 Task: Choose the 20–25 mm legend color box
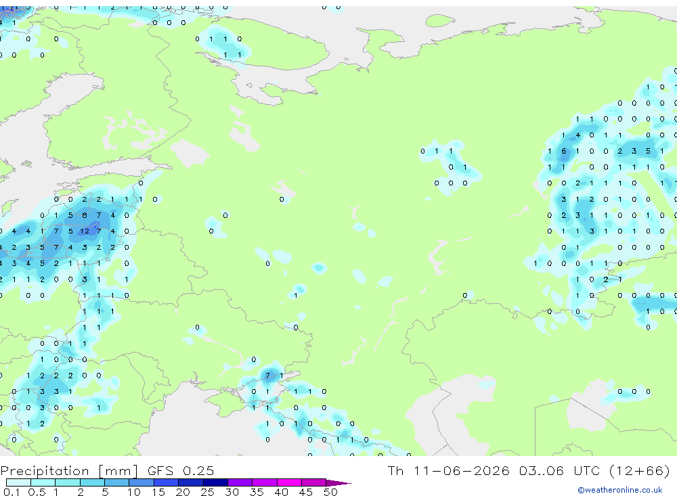pyautogui.click(x=191, y=482)
